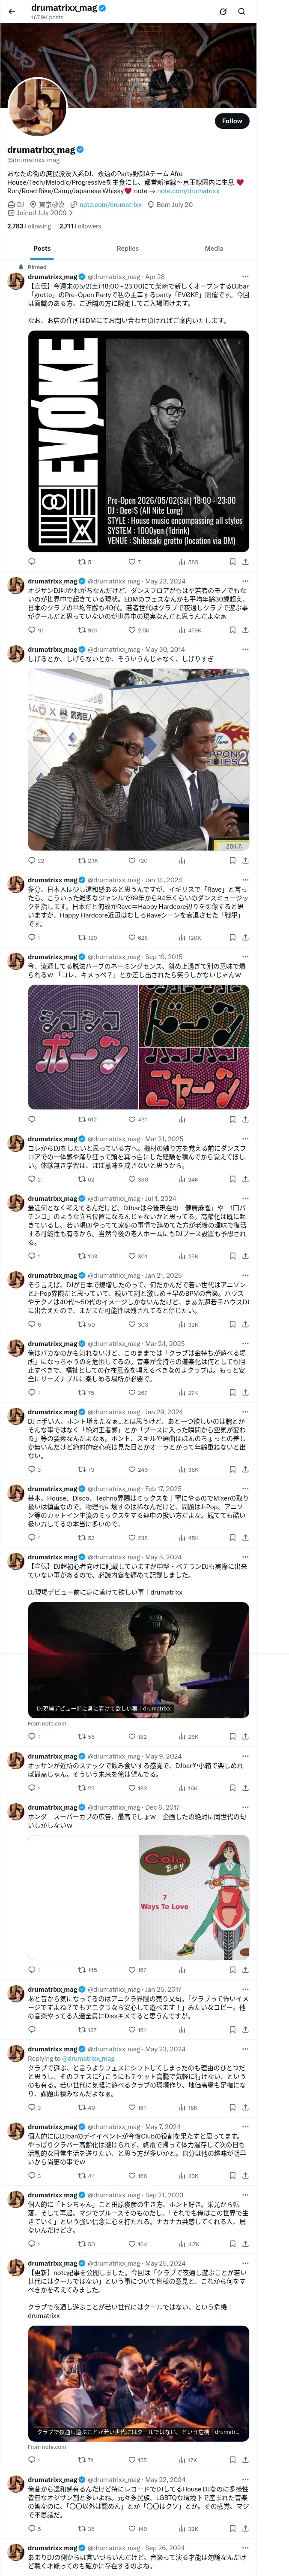Share the pinned EVOKE post
The image size is (289, 2576).
point(245,562)
